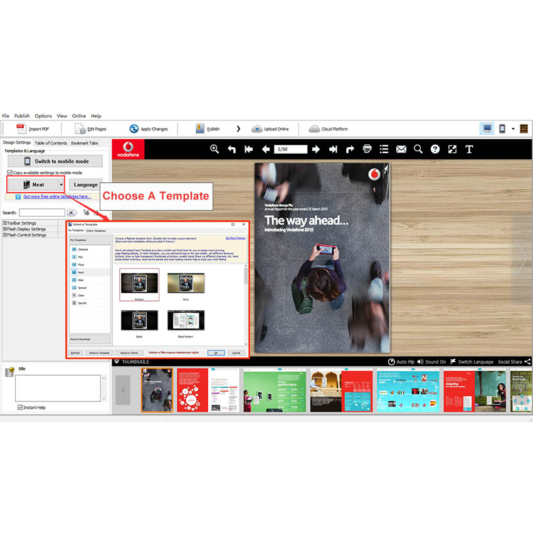Screen dimensions: 533x533
Task: Switch to the Table of Contents tab
Action: click(x=51, y=143)
